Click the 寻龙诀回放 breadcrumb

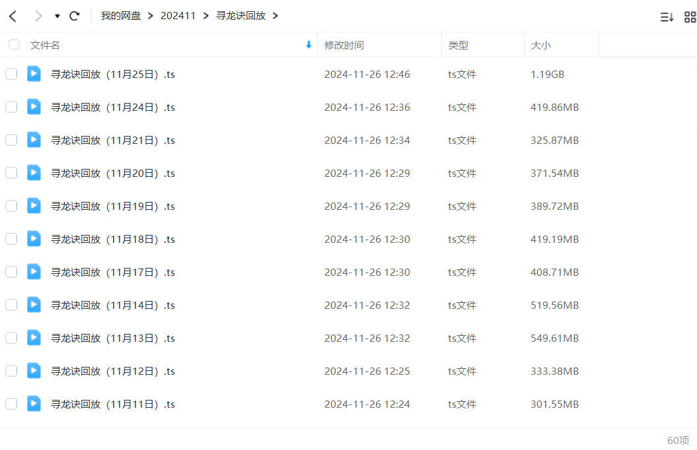[x=240, y=16]
